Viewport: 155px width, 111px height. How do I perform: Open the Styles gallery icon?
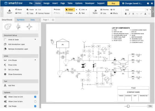95,11
